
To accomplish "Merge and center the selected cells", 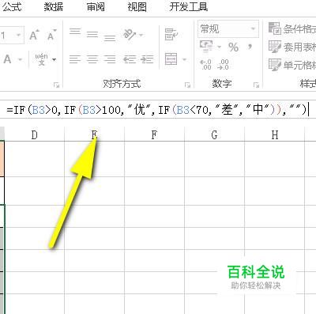I will pyautogui.click(x=171, y=59).
